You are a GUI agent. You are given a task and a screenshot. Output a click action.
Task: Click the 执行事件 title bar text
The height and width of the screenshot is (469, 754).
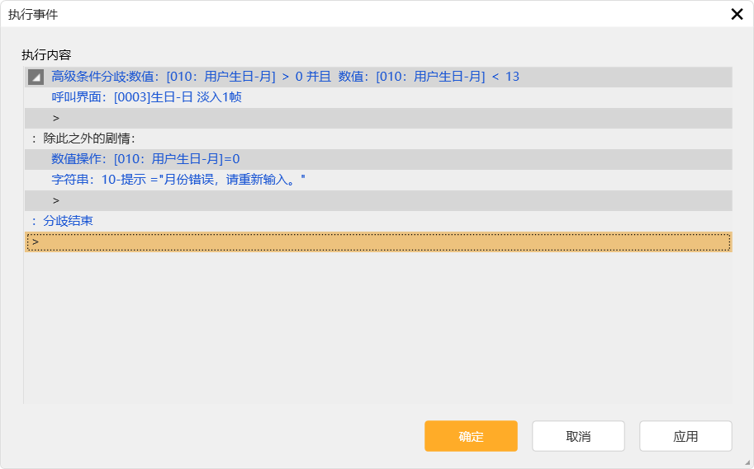tap(33, 14)
